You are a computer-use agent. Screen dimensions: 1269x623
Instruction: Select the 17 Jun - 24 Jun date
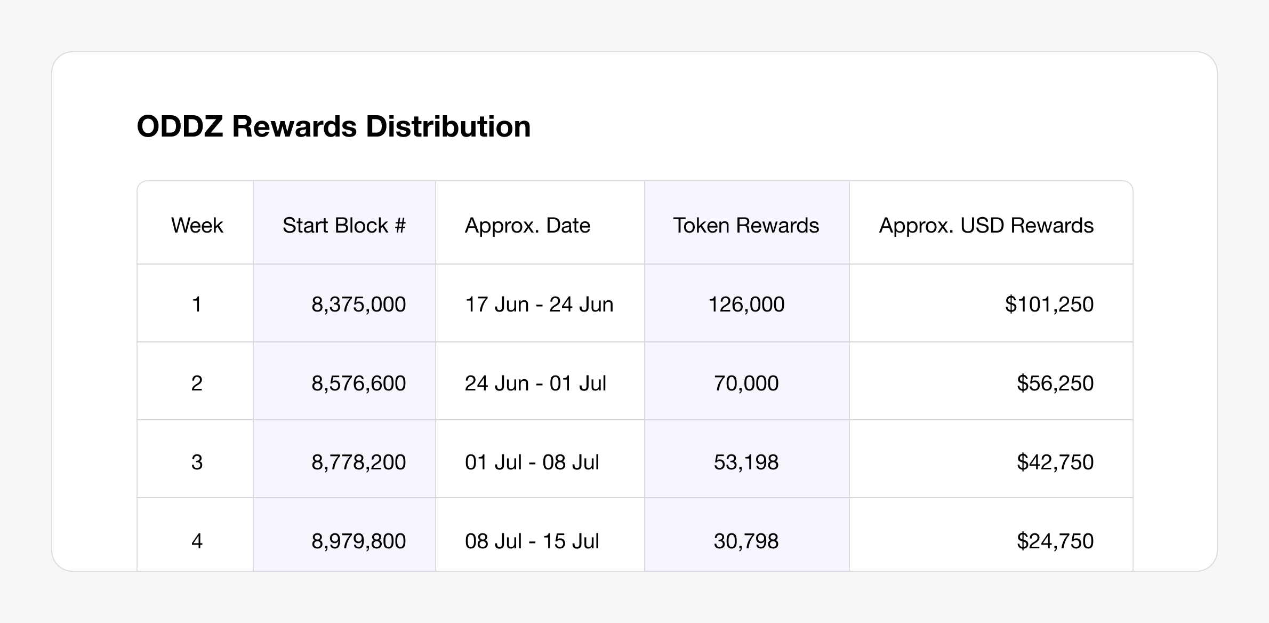tap(539, 305)
